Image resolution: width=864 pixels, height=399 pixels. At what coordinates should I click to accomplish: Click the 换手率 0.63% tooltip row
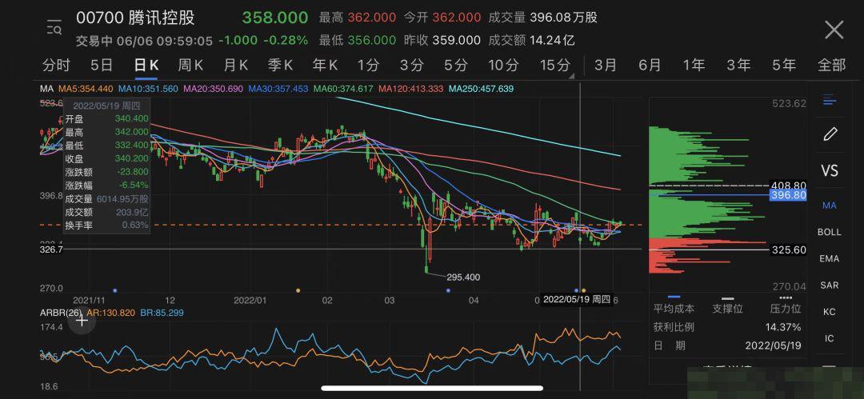coord(106,225)
